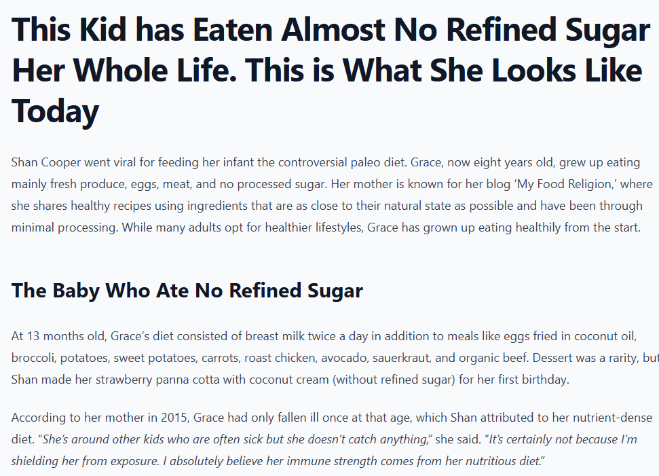Click the word "Today" in the headline
659x476 pixels.
coord(56,111)
